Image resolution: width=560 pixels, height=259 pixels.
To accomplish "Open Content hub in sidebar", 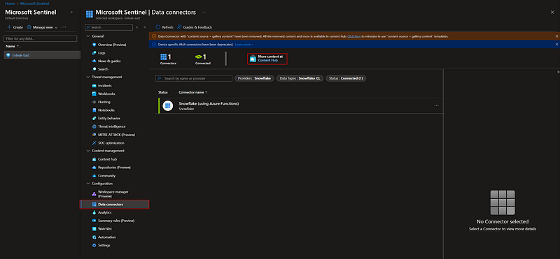I will pyautogui.click(x=107, y=159).
